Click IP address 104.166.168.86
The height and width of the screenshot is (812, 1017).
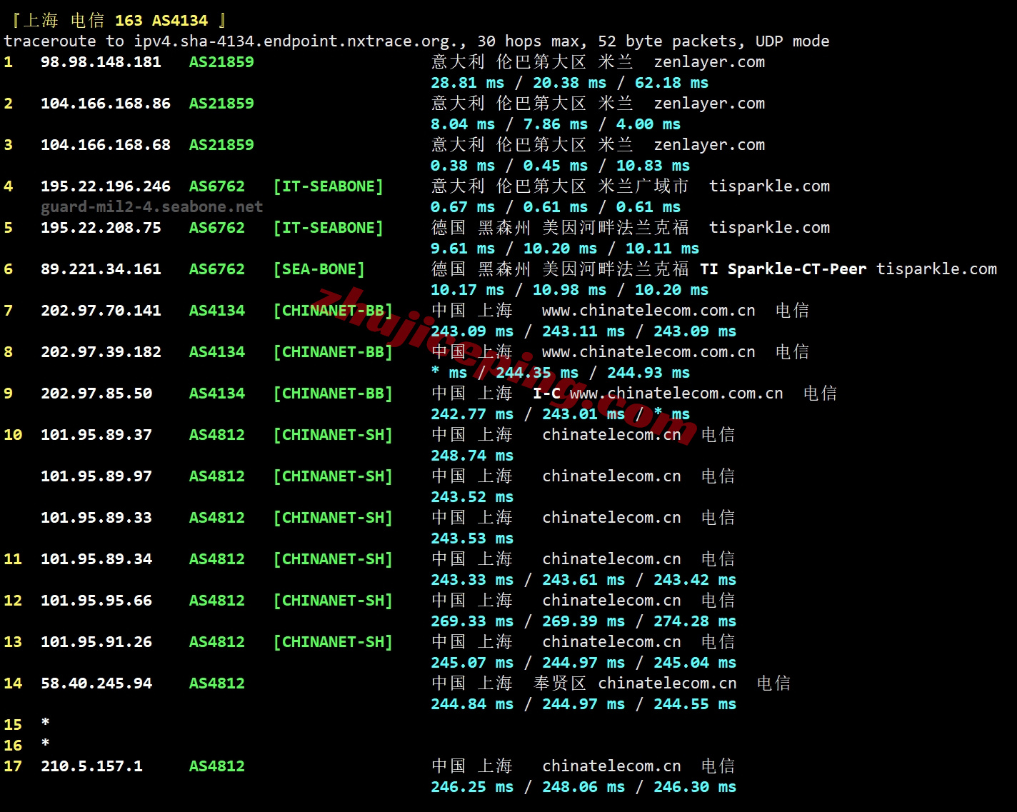tap(106, 104)
